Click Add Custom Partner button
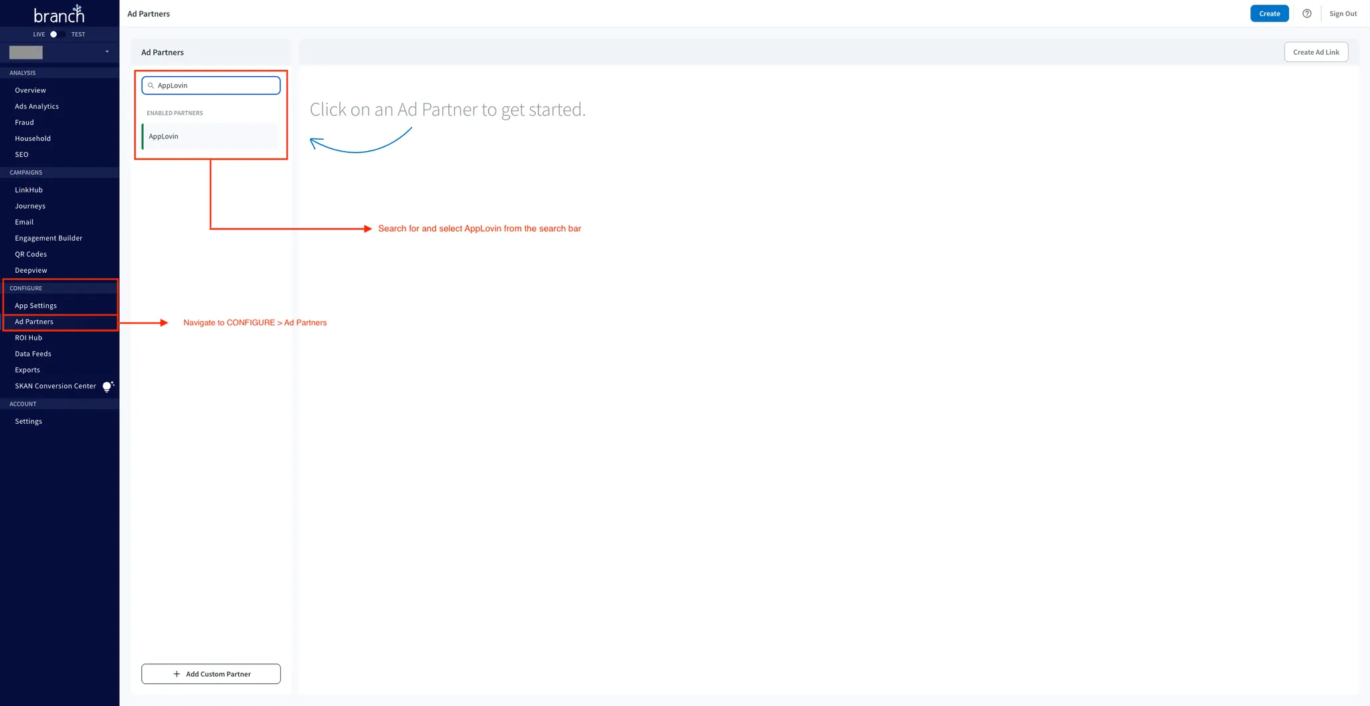The height and width of the screenshot is (706, 1370). click(211, 674)
